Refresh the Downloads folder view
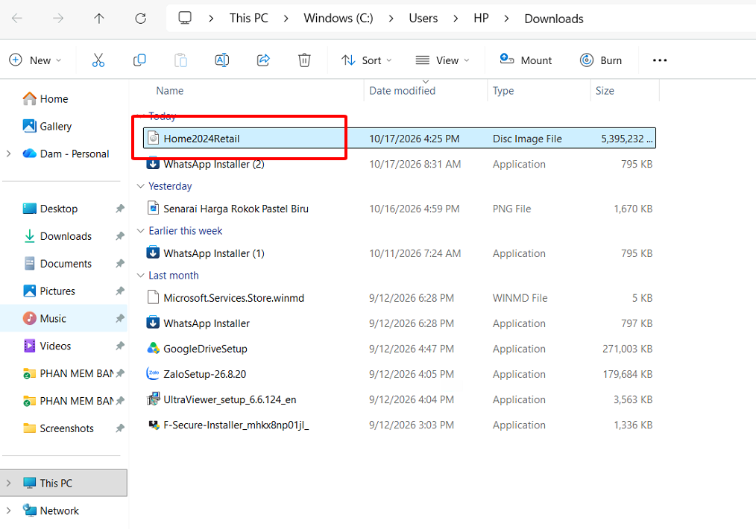This screenshot has height=529, width=756. coord(140,19)
